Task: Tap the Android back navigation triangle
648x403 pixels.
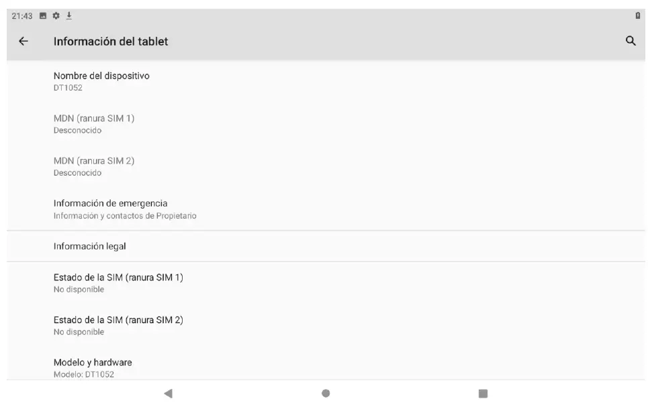Action: point(169,394)
